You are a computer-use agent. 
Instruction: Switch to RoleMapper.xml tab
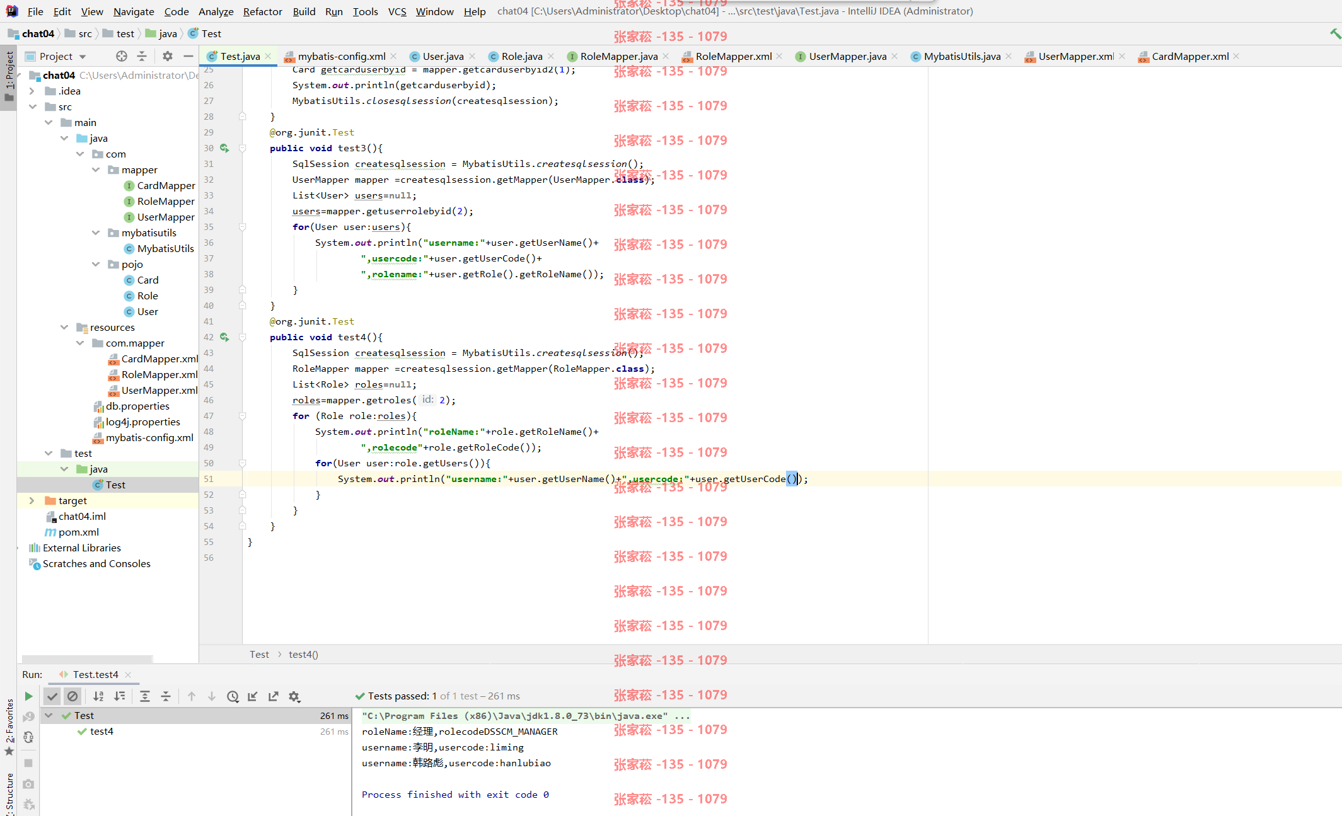coord(733,56)
